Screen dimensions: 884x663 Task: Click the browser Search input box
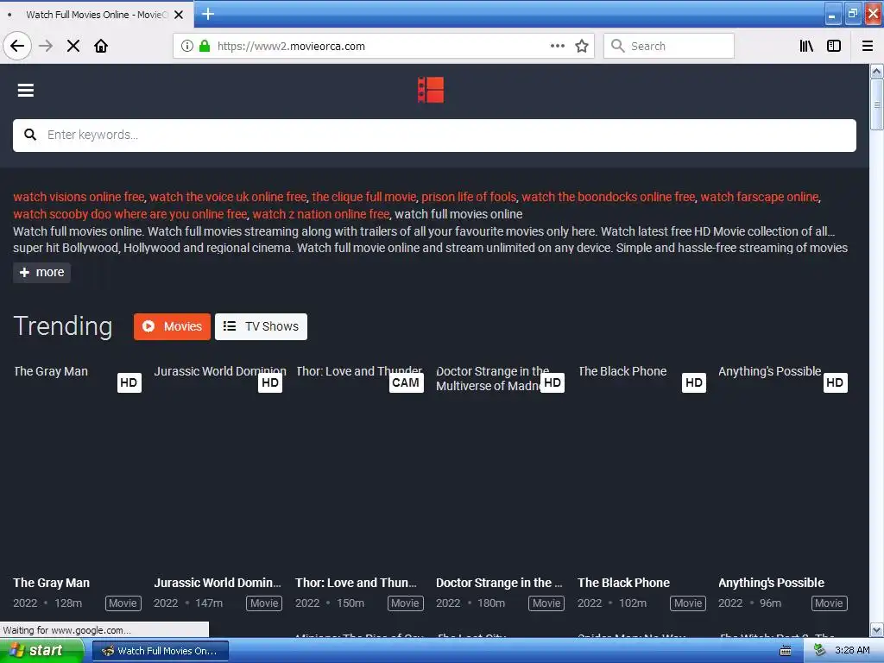669,46
